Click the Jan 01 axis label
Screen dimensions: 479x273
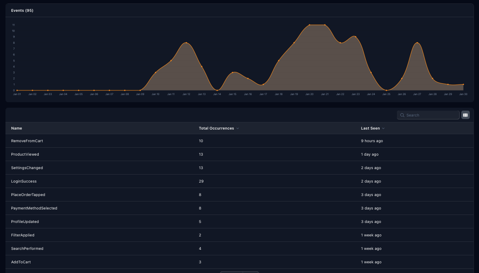click(17, 94)
